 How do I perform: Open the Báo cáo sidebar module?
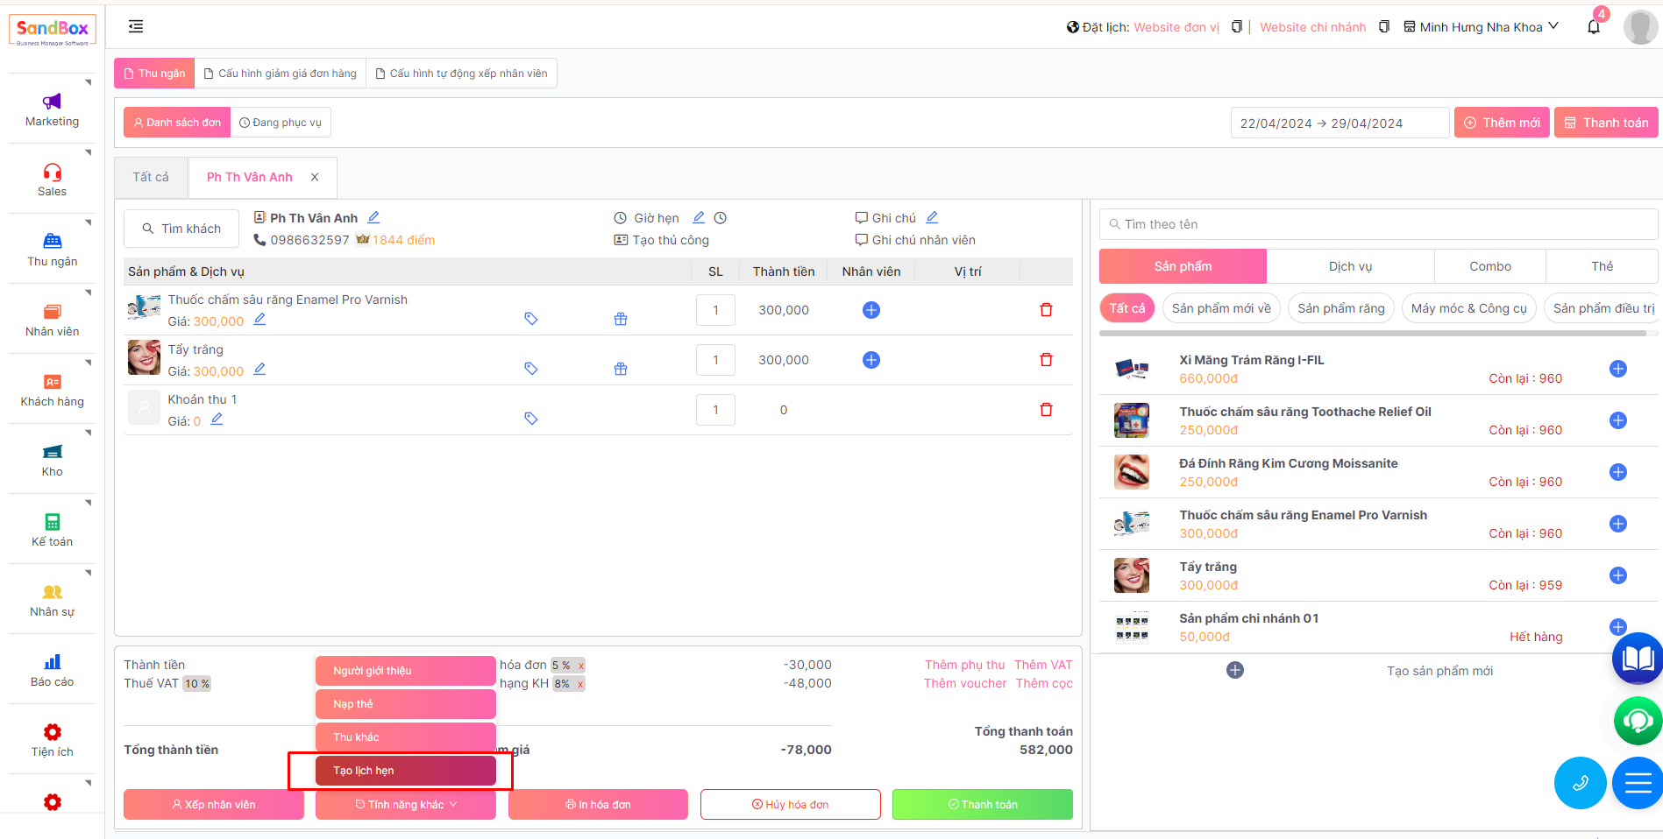click(52, 669)
